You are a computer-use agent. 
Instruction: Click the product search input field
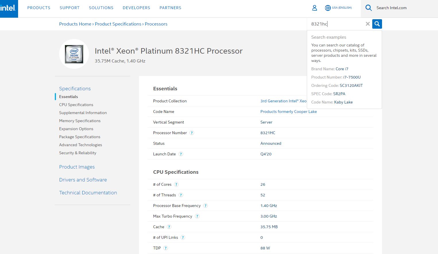click(336, 24)
